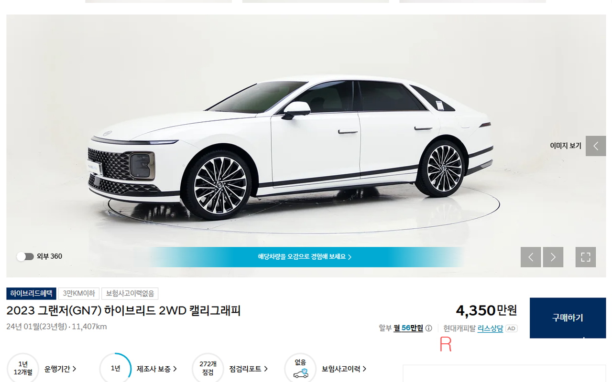Click the 이미지 보기 side arrow
The height and width of the screenshot is (382, 612).
[x=596, y=146]
